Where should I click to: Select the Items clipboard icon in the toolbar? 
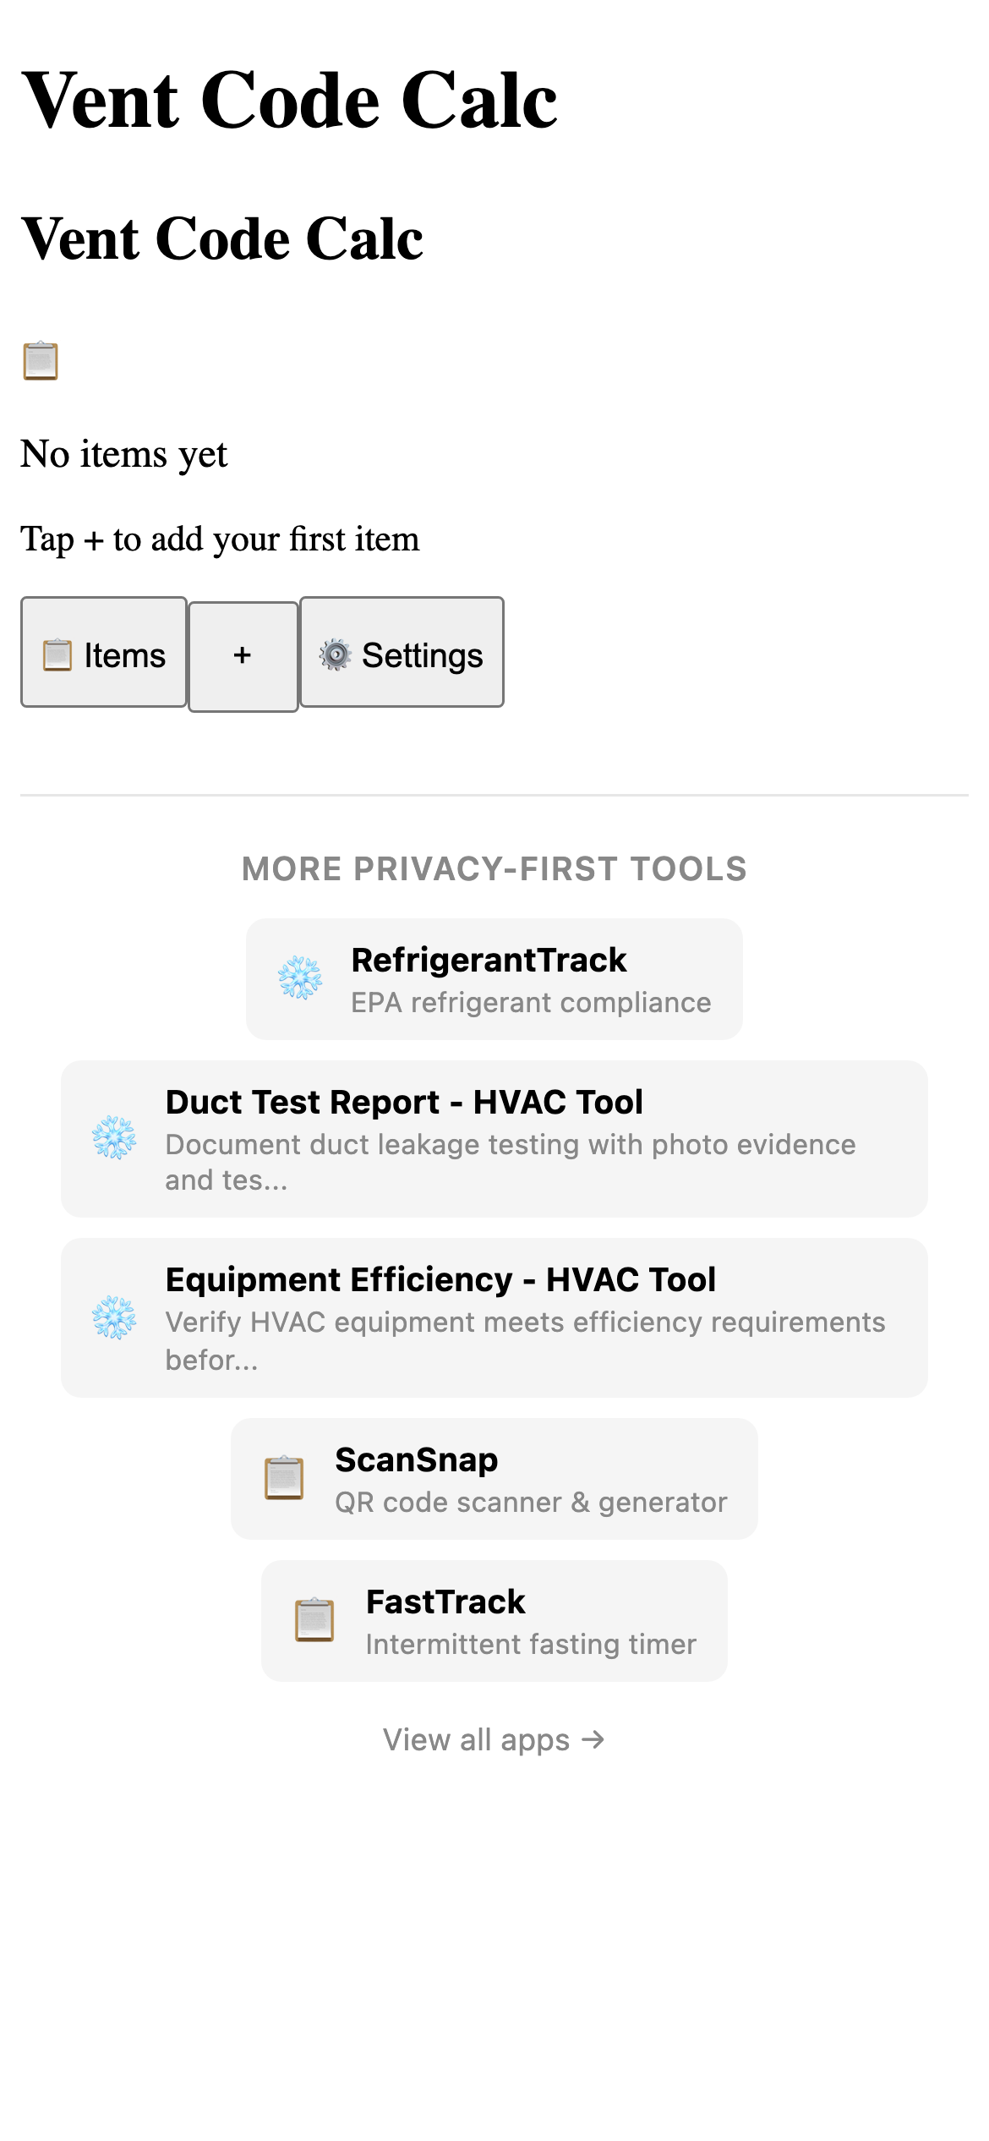[x=56, y=654]
